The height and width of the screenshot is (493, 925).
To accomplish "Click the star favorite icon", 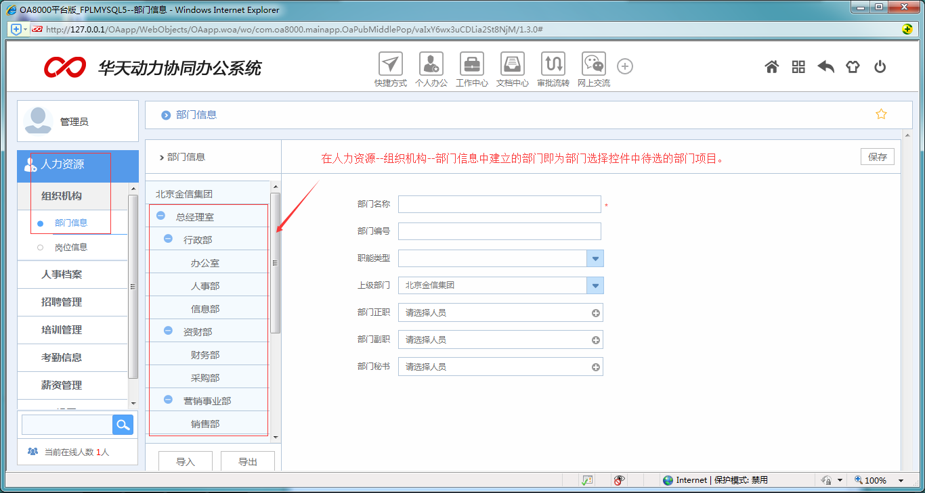I will click(881, 114).
